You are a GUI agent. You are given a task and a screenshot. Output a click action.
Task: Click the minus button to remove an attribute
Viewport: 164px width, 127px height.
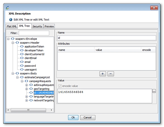(x=111, y=74)
